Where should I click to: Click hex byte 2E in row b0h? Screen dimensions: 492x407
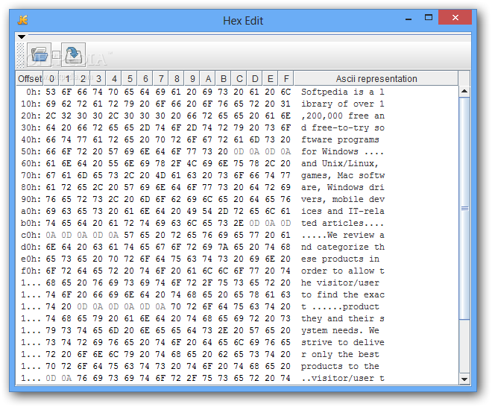click(239, 223)
